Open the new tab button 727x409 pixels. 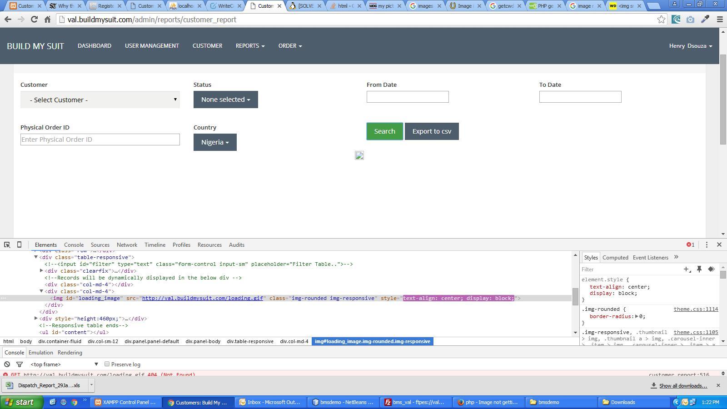tap(653, 6)
